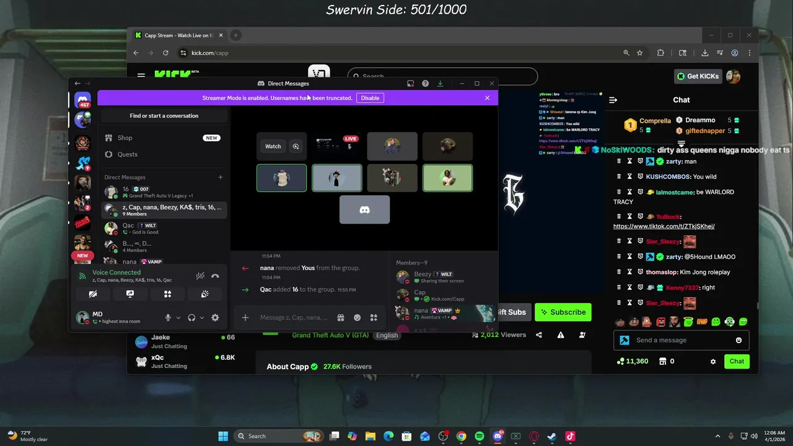Open direct message with Qac

(x=164, y=229)
